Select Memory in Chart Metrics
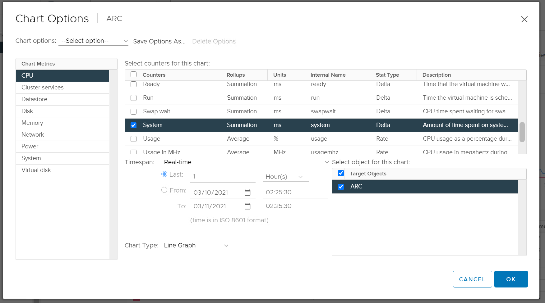Image resolution: width=545 pixels, height=303 pixels. [x=62, y=123]
